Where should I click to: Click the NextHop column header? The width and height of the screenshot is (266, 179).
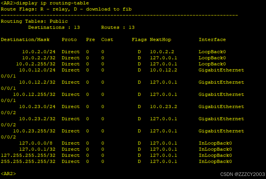[x=160, y=40]
